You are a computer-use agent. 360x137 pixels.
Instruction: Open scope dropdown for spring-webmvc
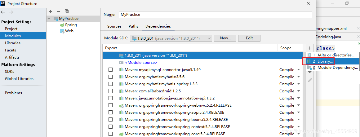[299, 106]
